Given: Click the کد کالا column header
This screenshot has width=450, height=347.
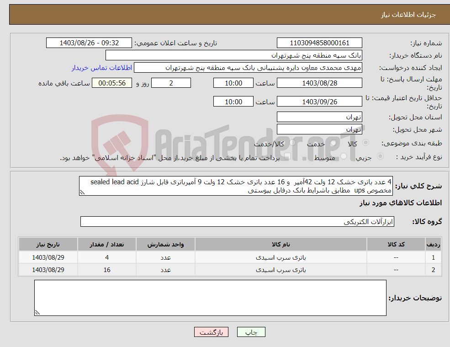Looking at the screenshot, I should point(396,245).
